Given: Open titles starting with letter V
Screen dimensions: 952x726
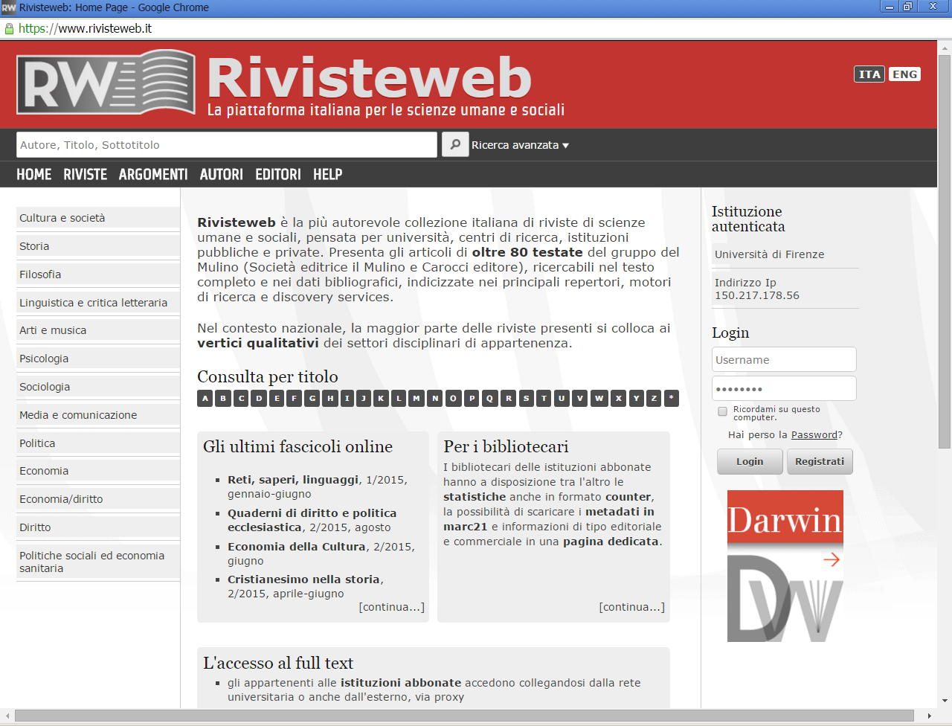Looking at the screenshot, I should pos(580,398).
